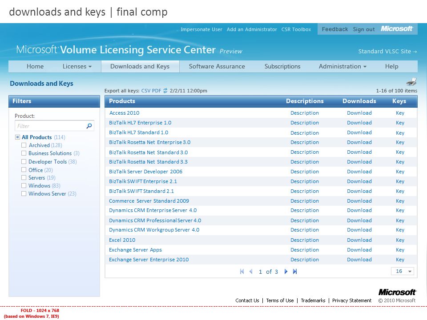
Task: Go to the previous page of results
Action: coord(251,272)
